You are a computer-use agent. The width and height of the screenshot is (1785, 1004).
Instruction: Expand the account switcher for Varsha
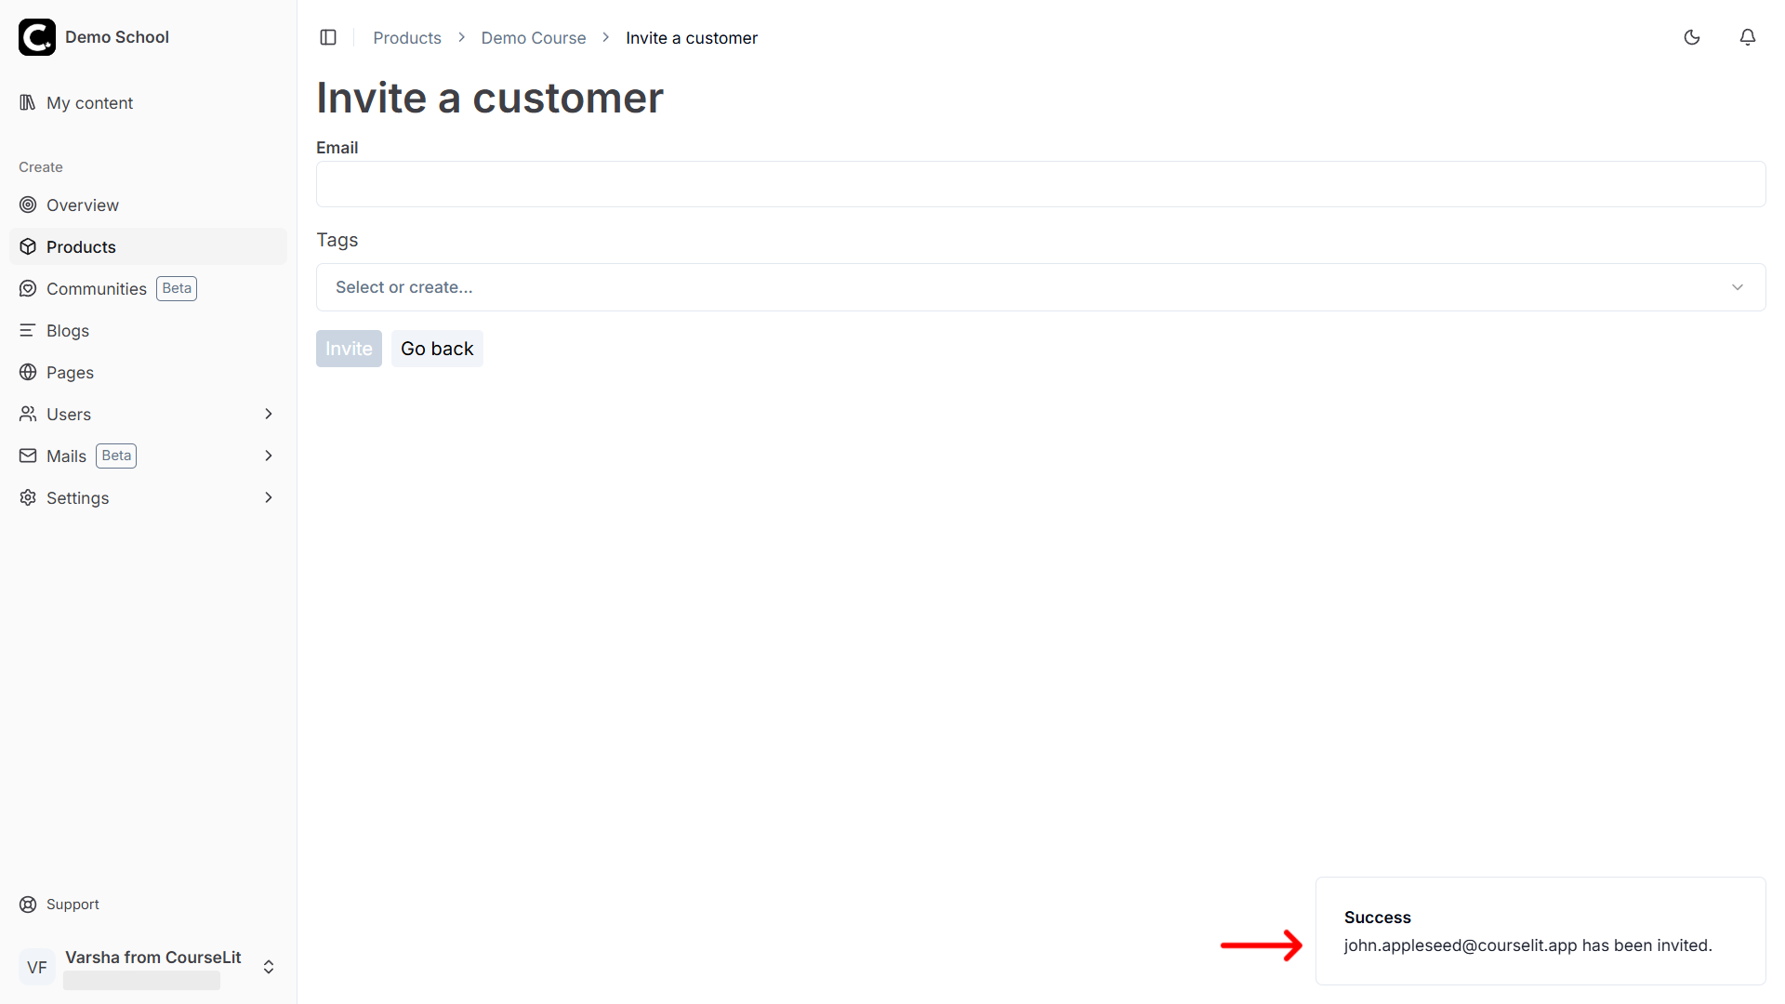(268, 967)
